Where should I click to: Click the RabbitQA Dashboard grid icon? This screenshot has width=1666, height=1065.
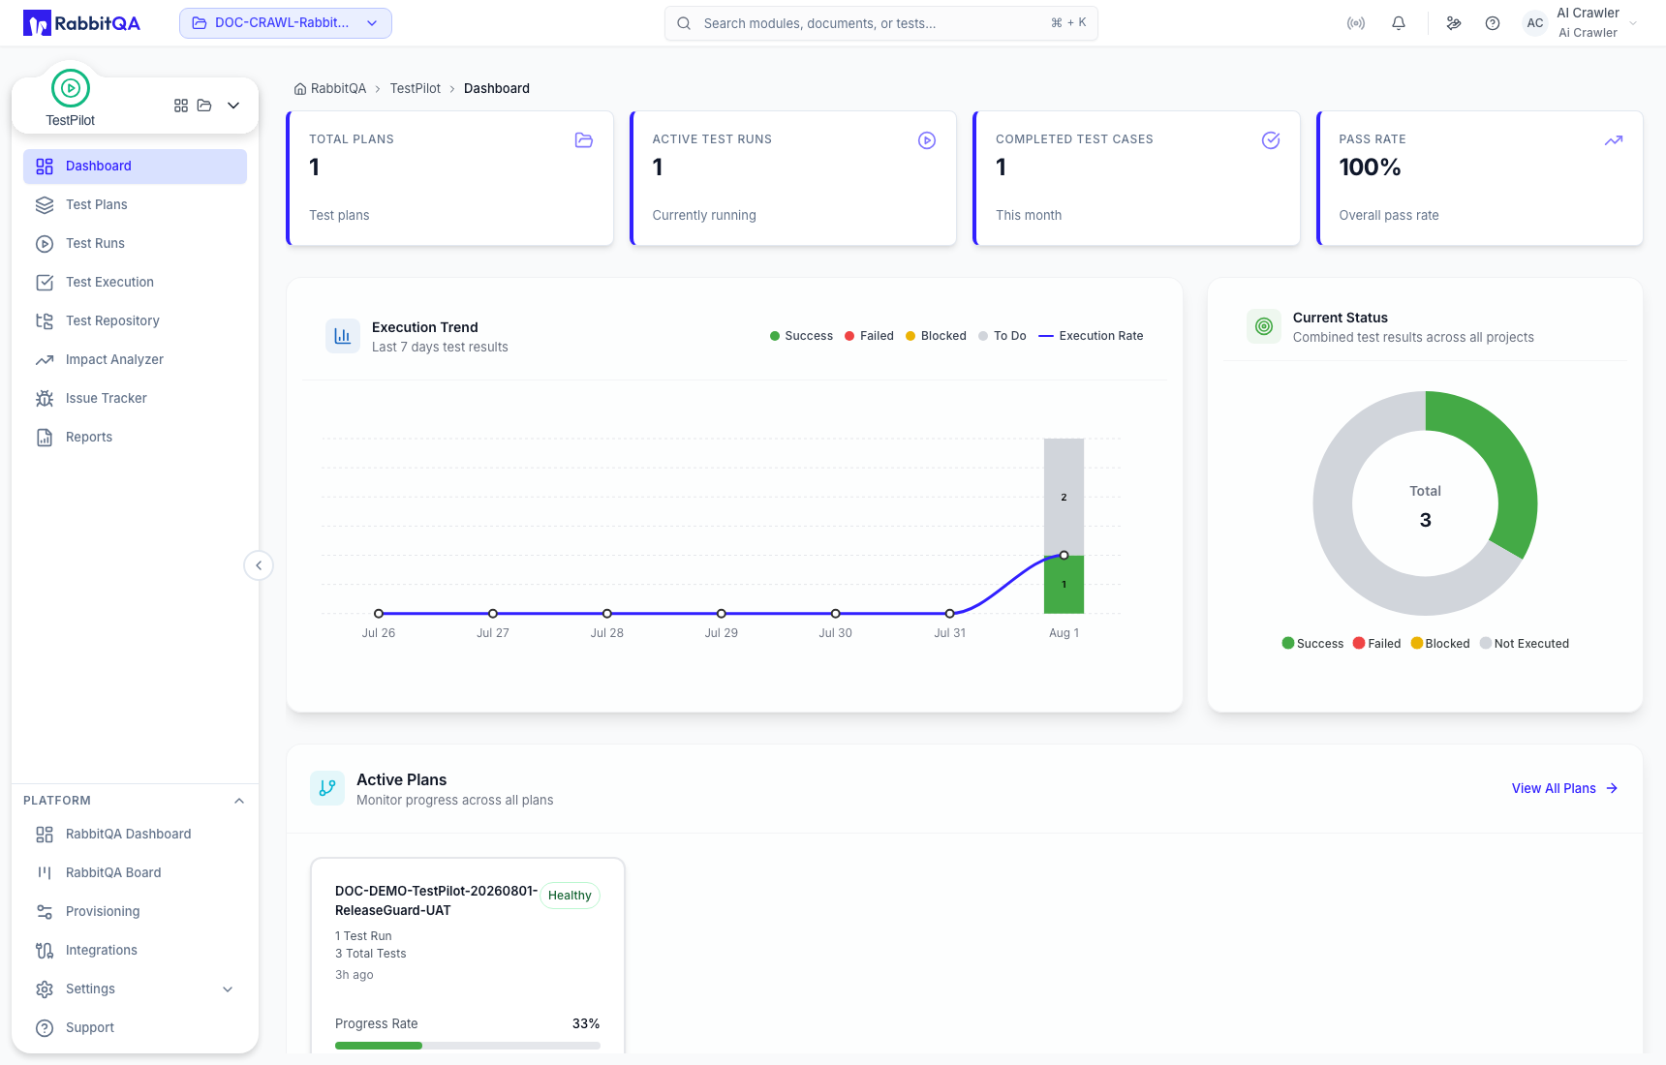coord(45,835)
